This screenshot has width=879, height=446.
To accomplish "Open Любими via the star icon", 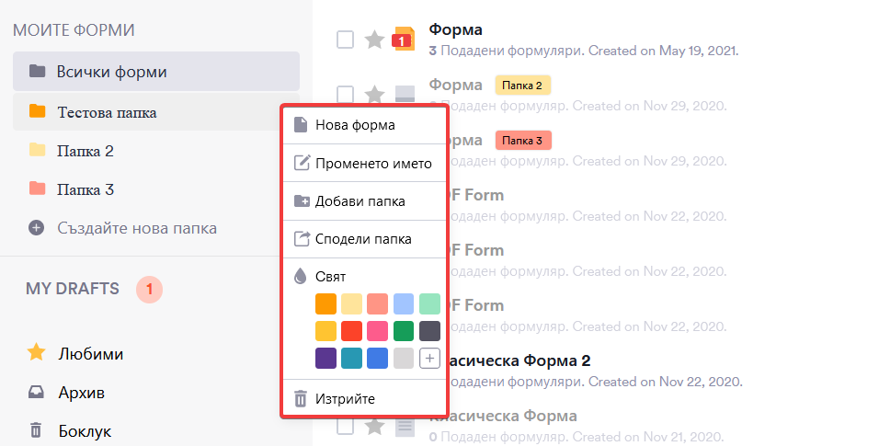I will [36, 353].
